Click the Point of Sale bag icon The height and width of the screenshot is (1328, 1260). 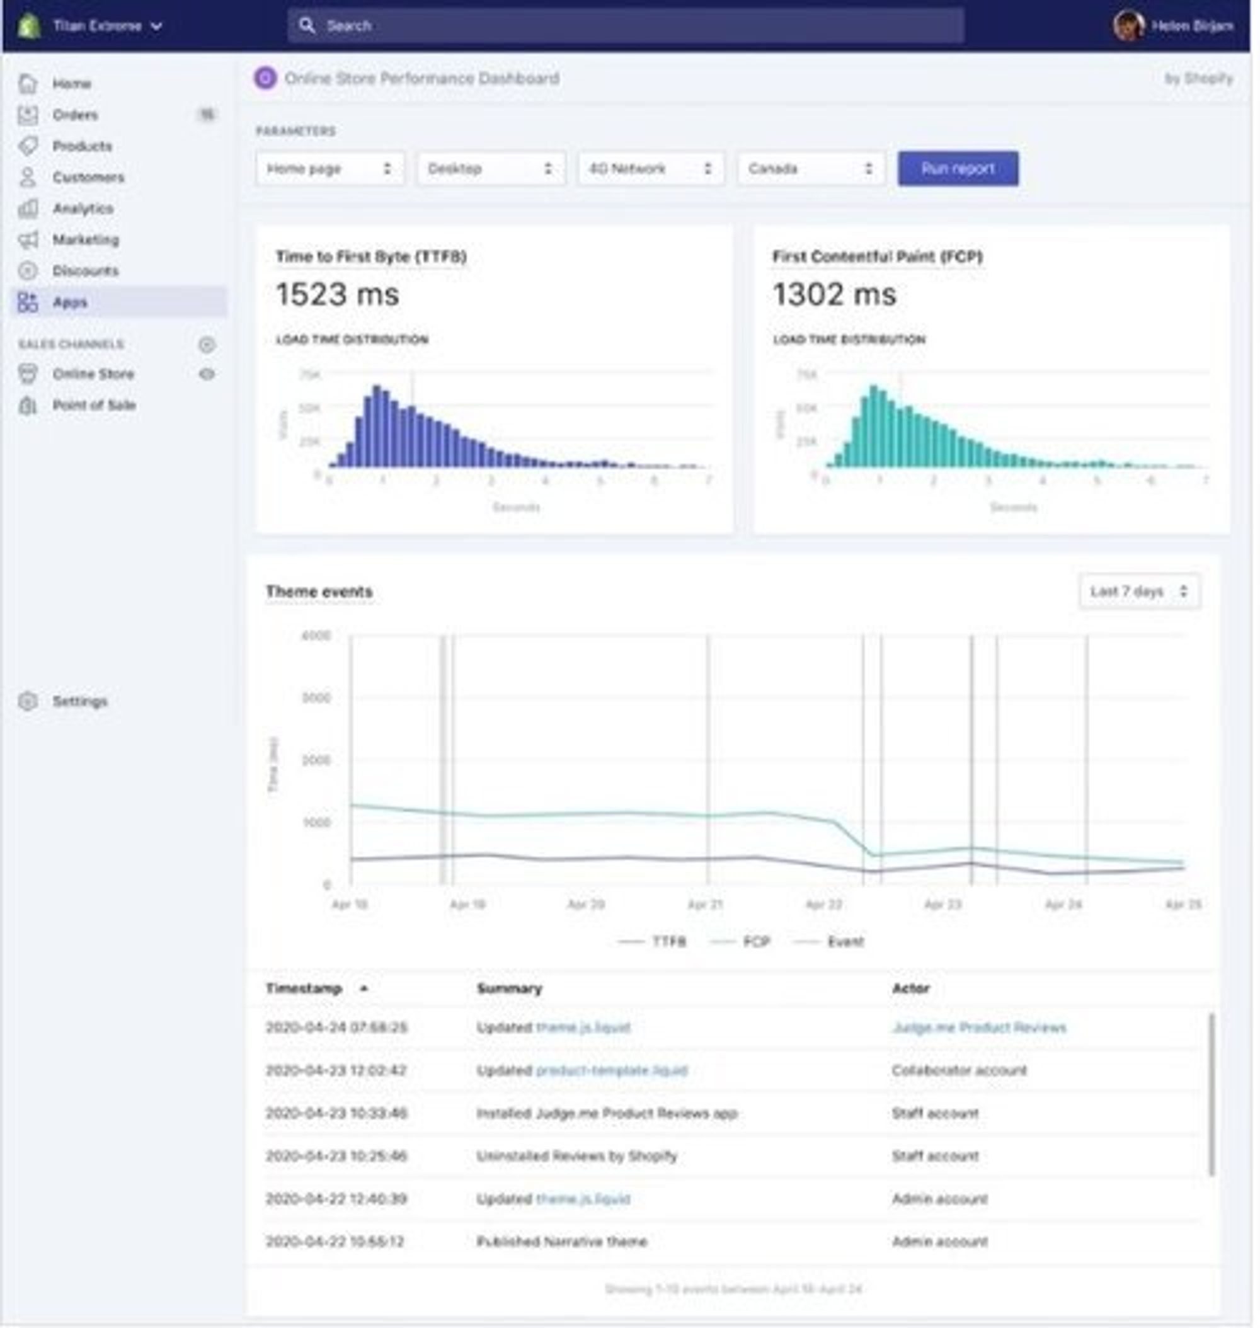coord(28,405)
